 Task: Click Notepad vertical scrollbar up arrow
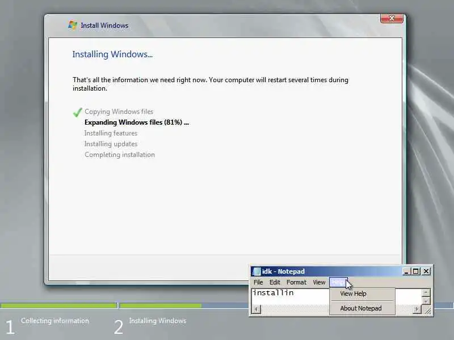(x=426, y=292)
